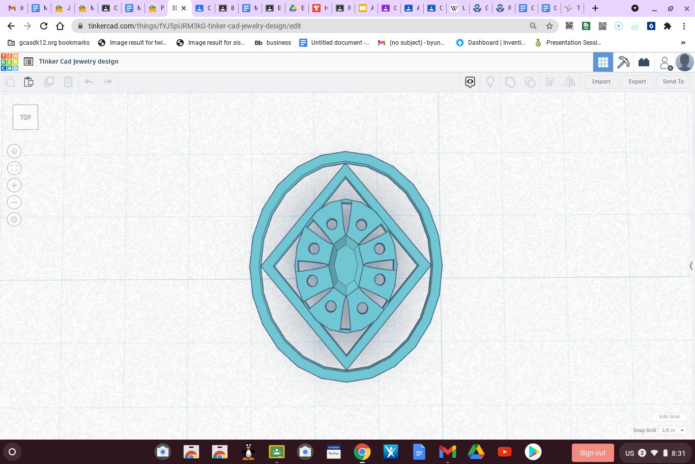Click the Flip/Mirror tool icon

569,81
